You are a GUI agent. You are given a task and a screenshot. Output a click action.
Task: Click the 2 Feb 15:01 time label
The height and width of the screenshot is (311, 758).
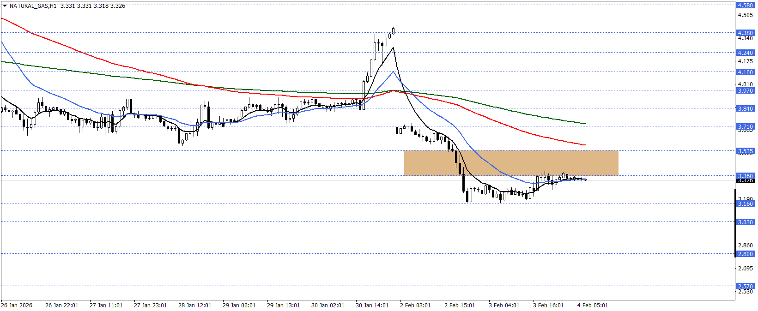click(460, 305)
